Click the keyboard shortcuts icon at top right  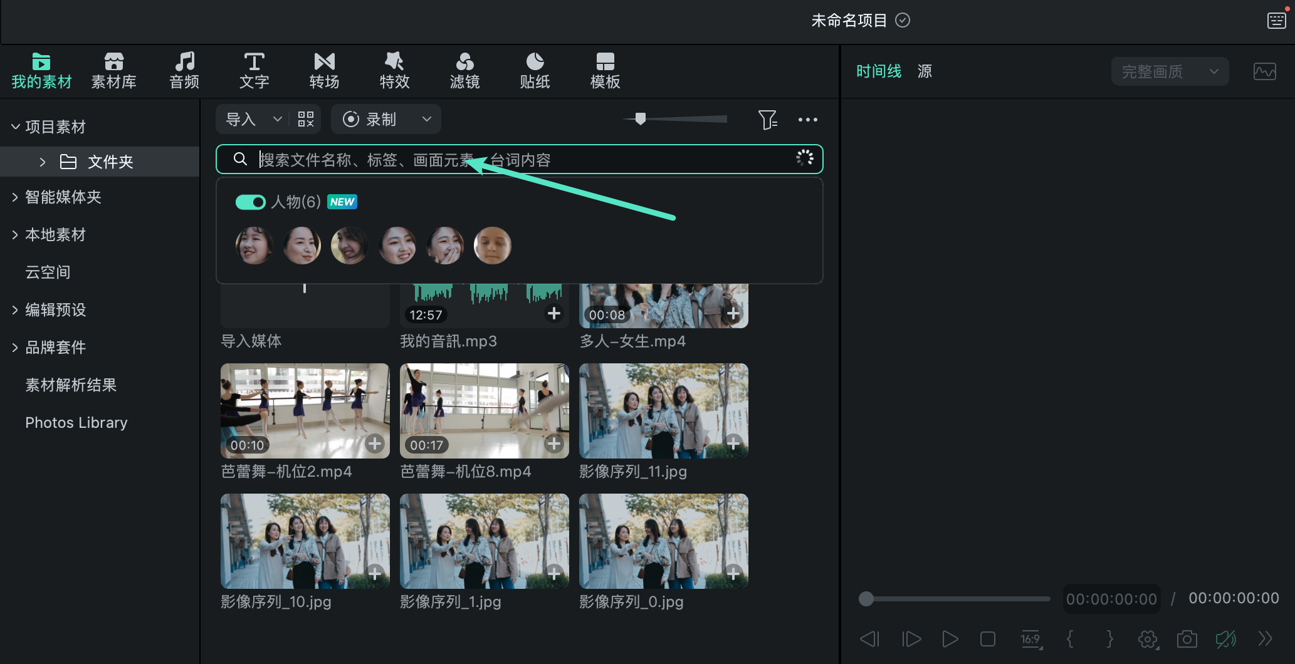point(1276,20)
